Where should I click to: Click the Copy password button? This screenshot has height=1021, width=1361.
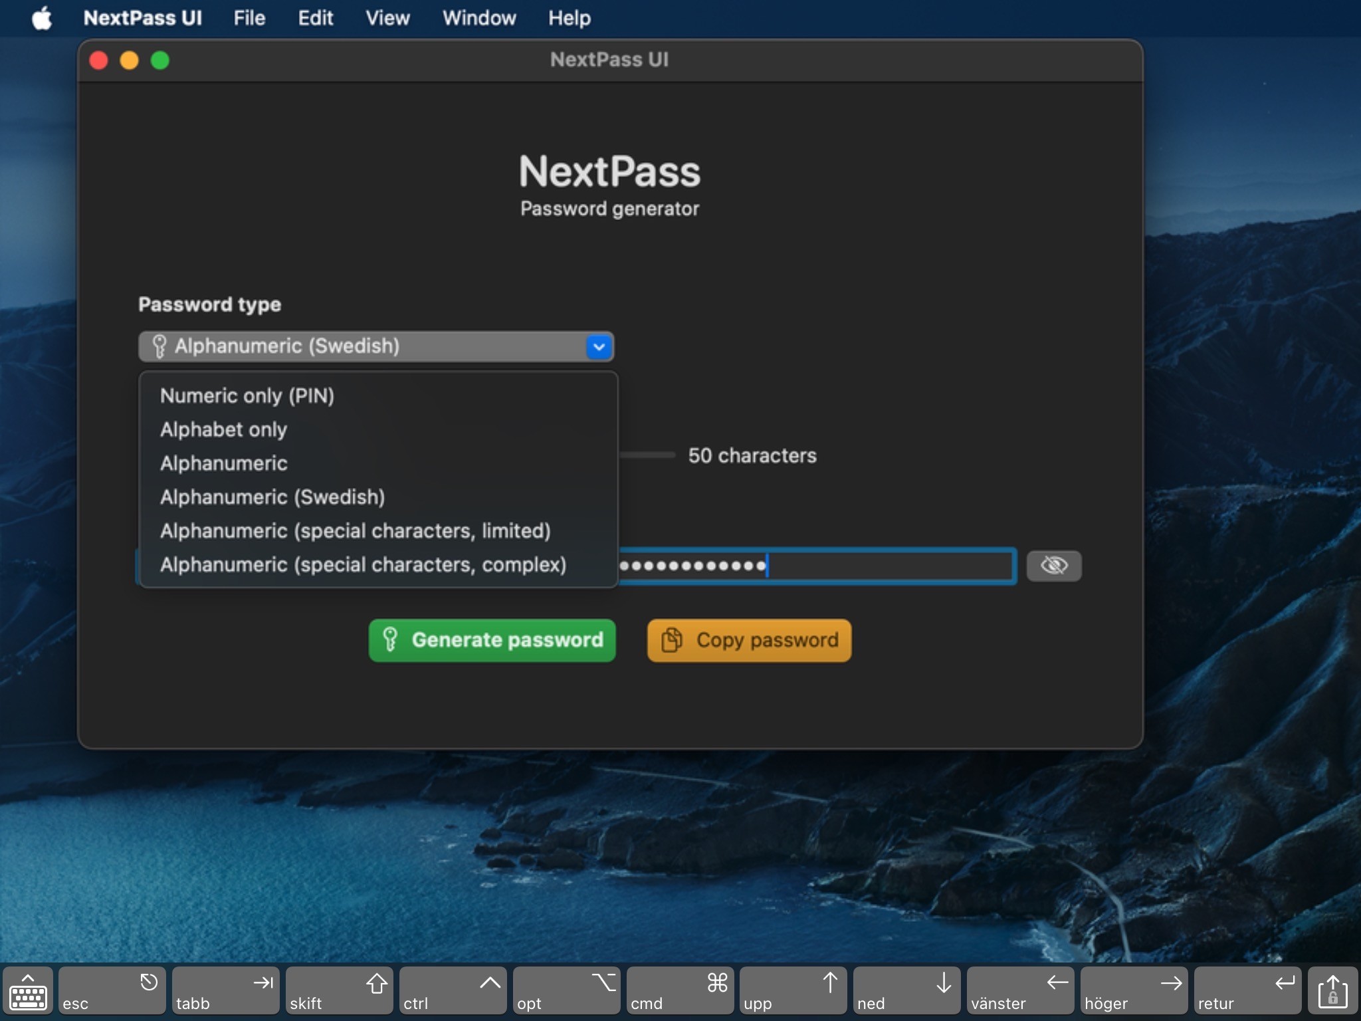(749, 640)
